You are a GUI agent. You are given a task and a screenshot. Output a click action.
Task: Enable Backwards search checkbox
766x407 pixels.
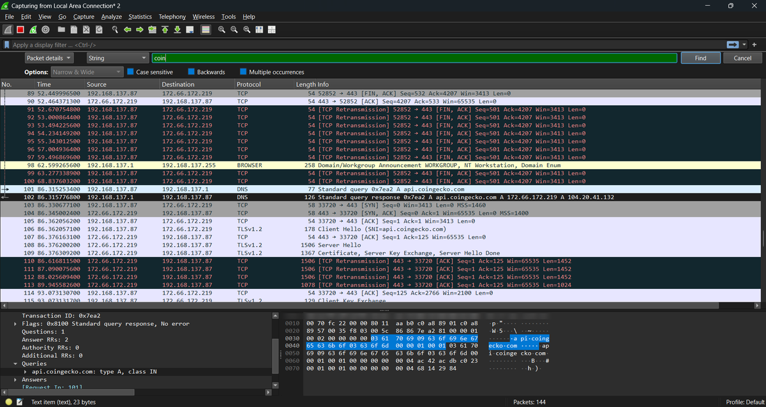(x=191, y=72)
